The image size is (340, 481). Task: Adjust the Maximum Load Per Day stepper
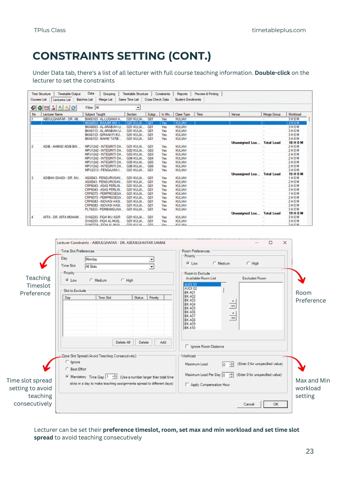pyautogui.click(x=231, y=375)
